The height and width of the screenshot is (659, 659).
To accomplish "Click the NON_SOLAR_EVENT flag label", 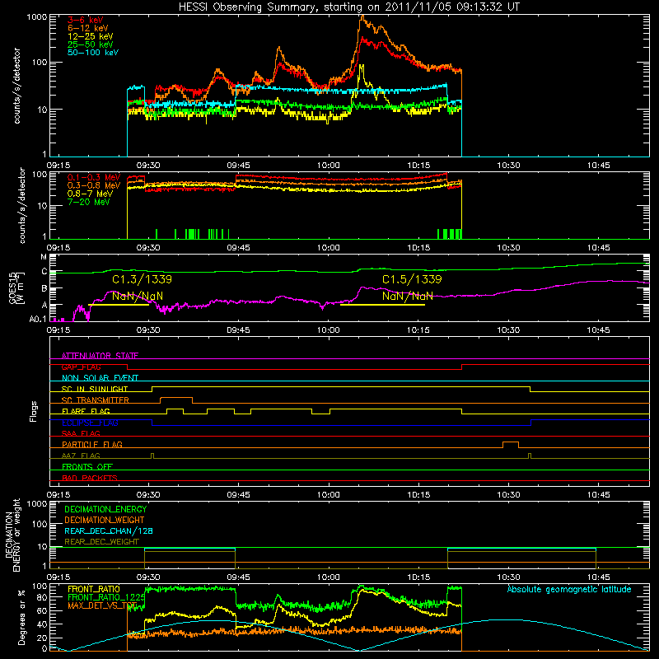I will [x=100, y=378].
